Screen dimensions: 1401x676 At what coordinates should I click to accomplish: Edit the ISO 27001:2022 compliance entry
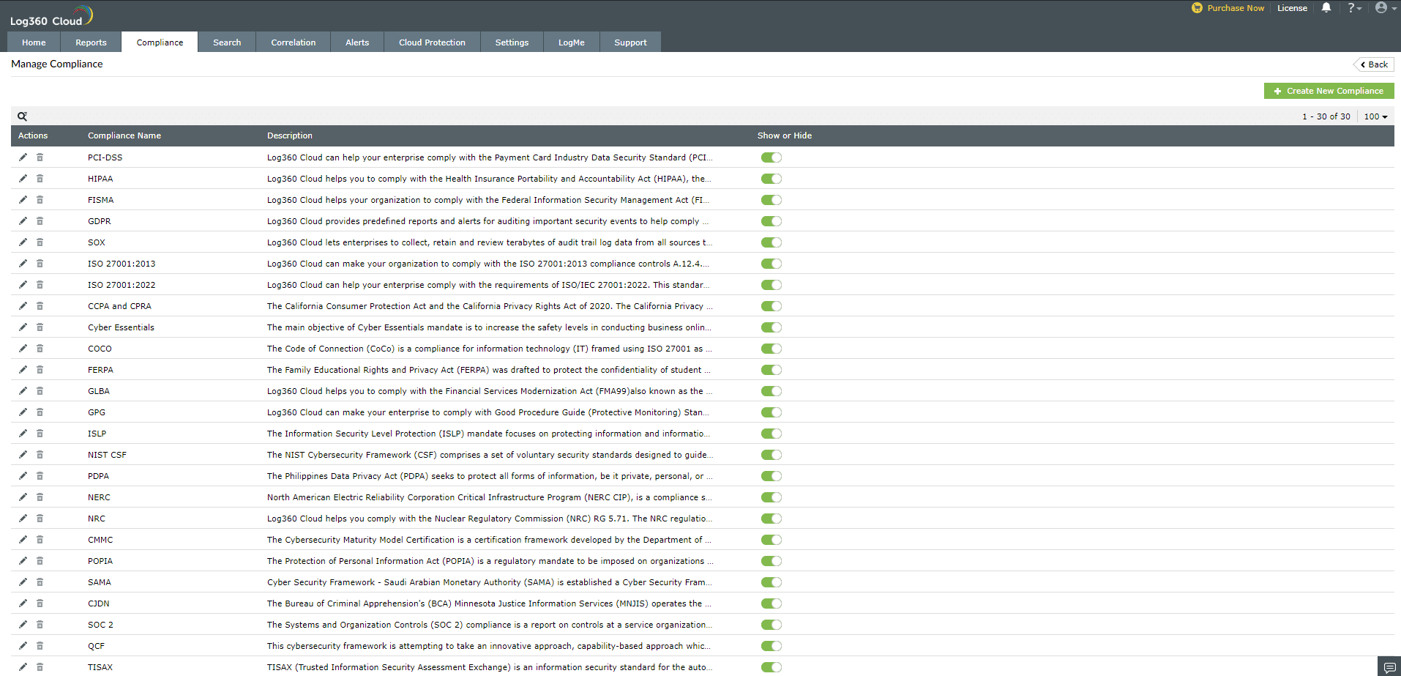pos(23,285)
